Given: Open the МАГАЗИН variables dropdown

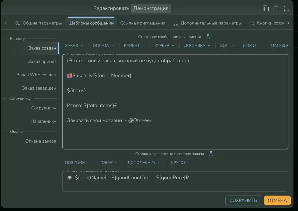Looking at the screenshot, I should 279,45.
